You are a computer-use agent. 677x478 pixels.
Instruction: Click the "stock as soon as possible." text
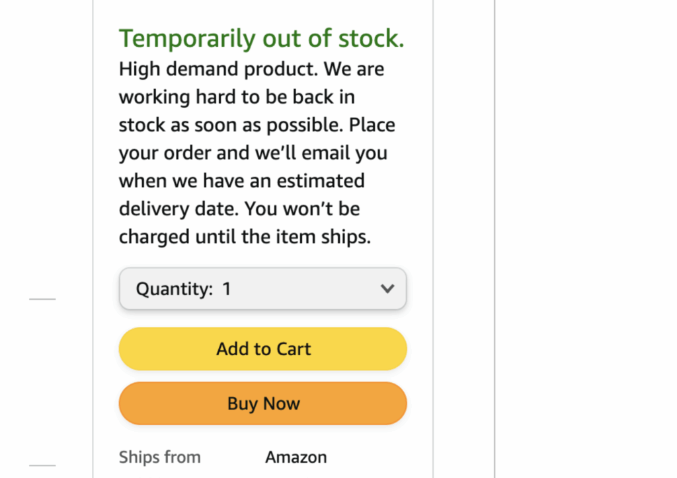point(231,125)
